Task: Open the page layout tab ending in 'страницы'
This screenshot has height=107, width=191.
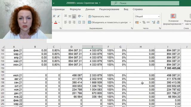Action: coord(58,9)
